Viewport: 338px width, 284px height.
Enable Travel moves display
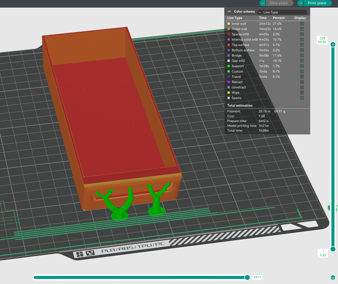pos(302,77)
